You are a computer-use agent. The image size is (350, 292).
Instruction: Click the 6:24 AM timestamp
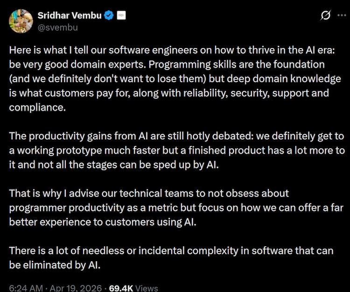click(26, 288)
